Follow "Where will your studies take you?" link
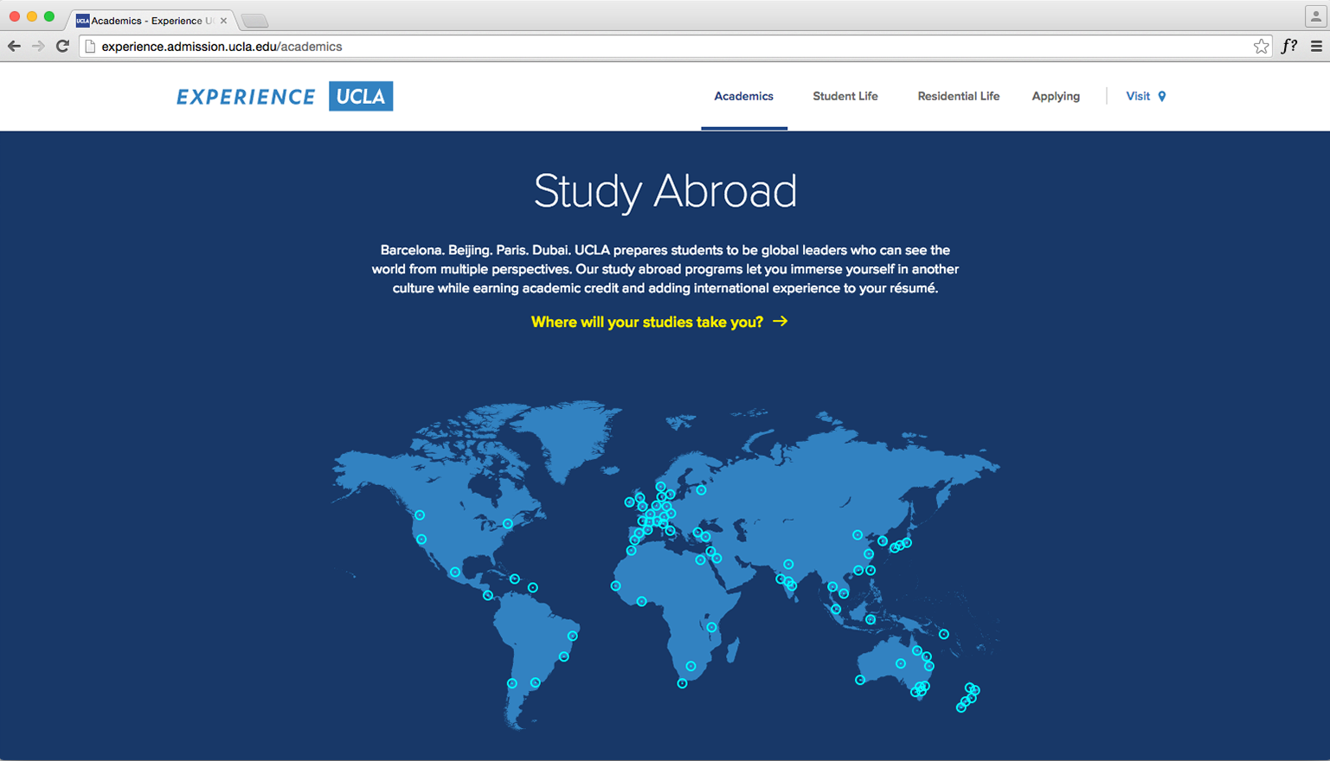Image resolution: width=1330 pixels, height=761 pixels. [x=647, y=322]
